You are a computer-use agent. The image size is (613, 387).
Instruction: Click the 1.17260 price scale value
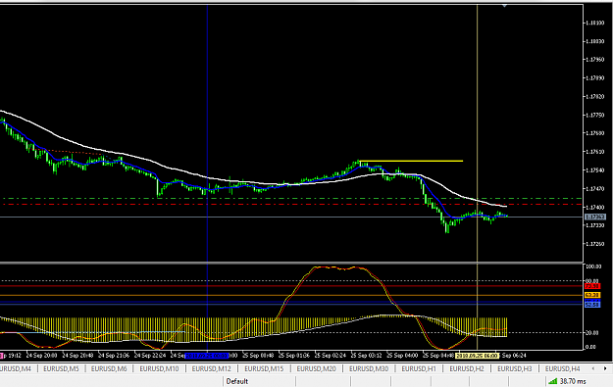click(x=595, y=244)
